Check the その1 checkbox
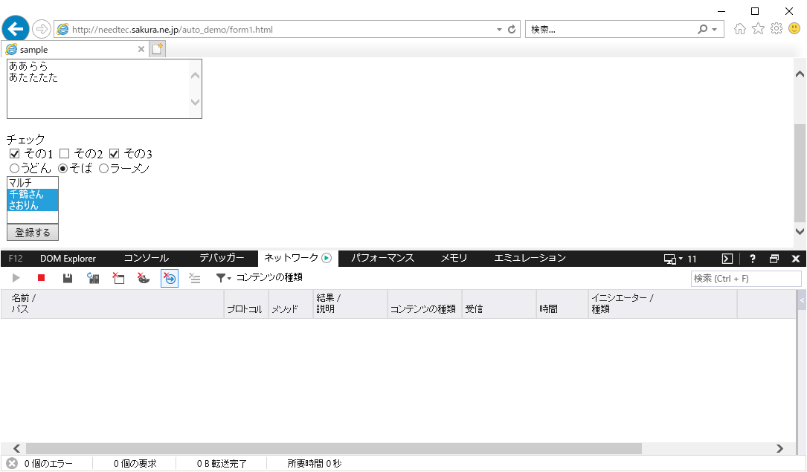The height and width of the screenshot is (472, 807). coord(14,154)
